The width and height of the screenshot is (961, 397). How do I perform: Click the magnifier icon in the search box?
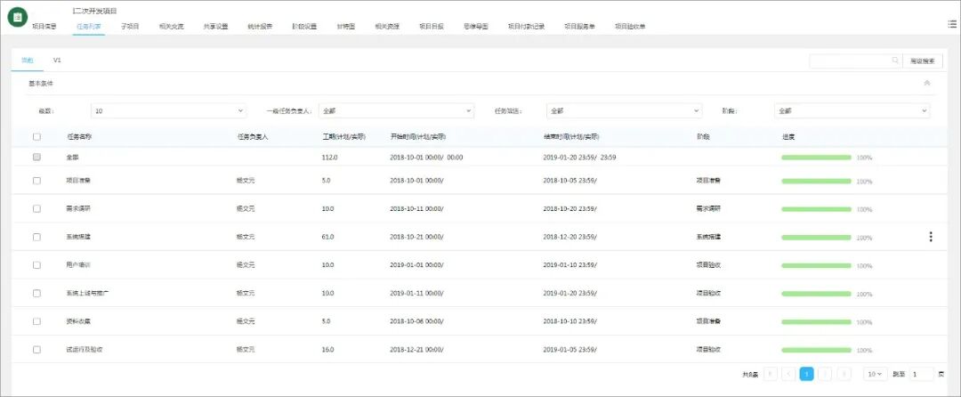point(895,61)
